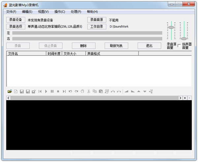The image size is (198, 162).
Task: Click the waveform scrollbar left arrow
Action: (9, 98)
